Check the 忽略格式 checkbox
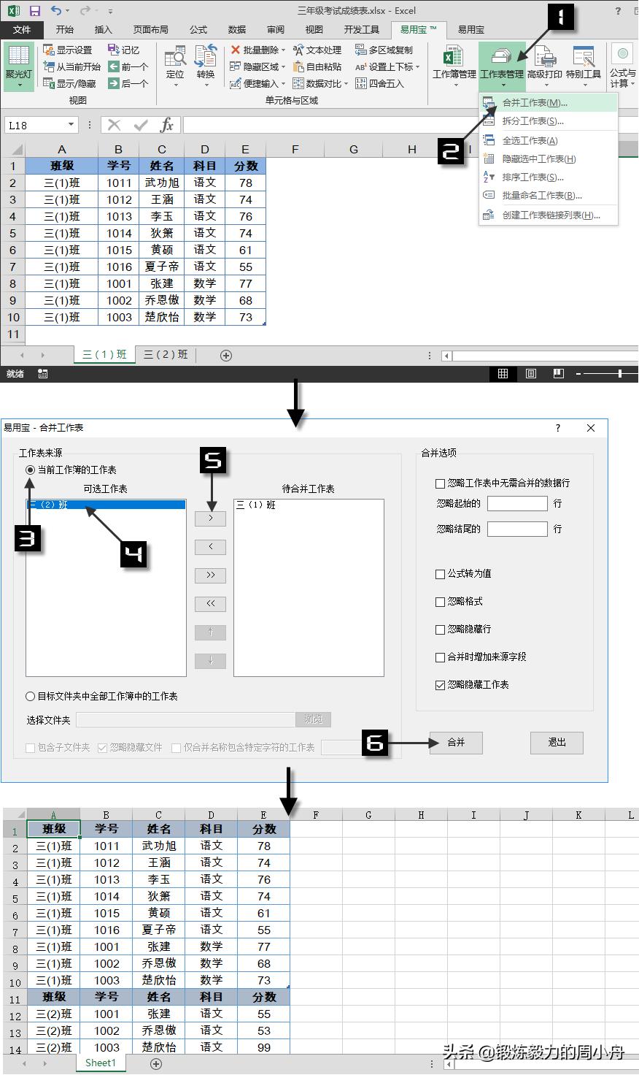Screen dimensions: 639x1075 click(x=440, y=602)
